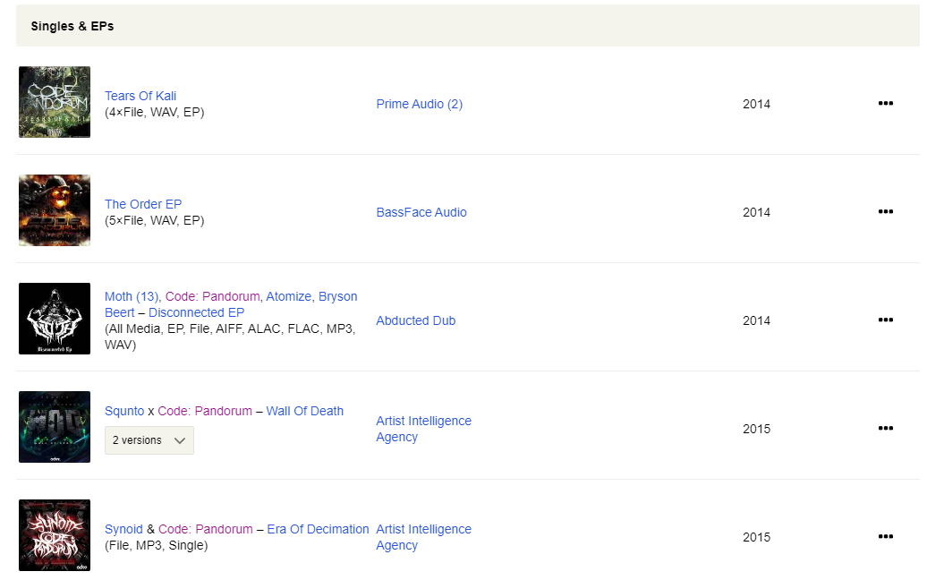Open The Order EP release link

(x=143, y=204)
